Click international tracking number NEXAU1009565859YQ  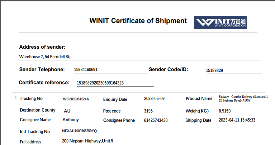point(79,131)
